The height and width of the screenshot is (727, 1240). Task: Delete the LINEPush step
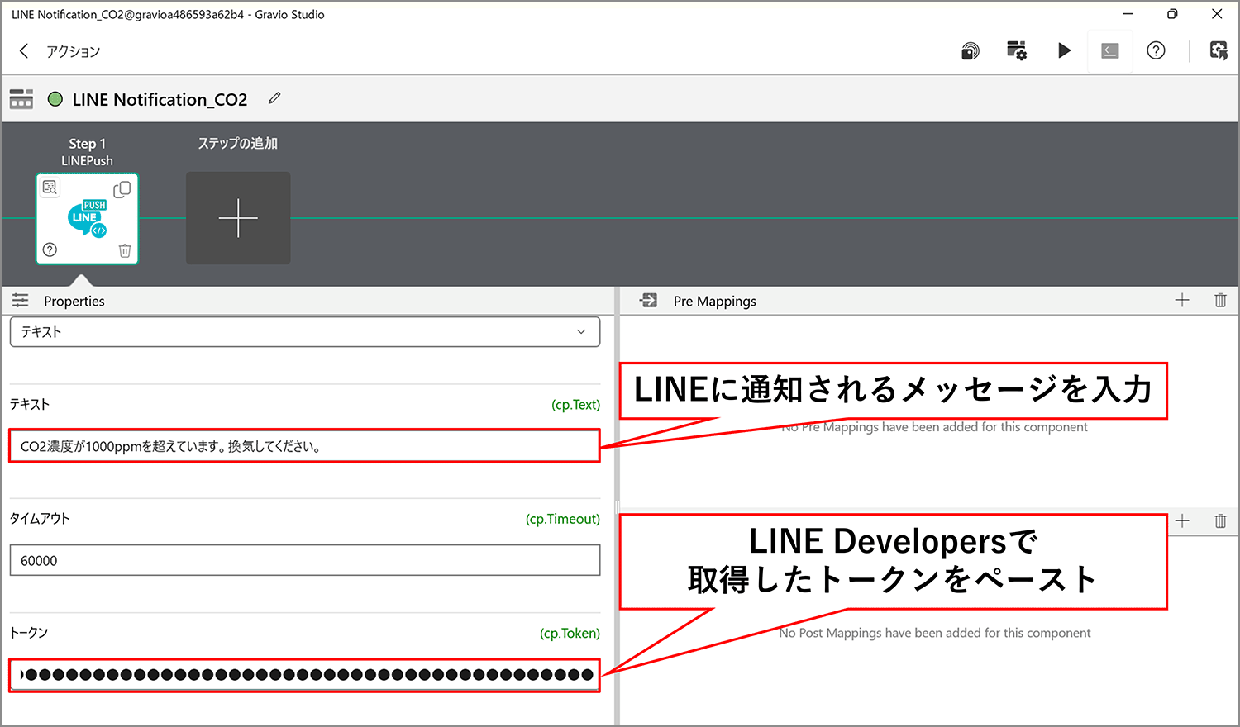(125, 250)
